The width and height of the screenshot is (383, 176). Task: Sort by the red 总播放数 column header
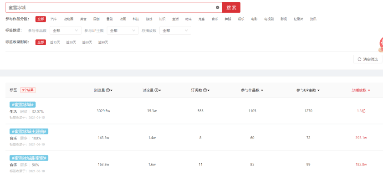tap(361, 90)
